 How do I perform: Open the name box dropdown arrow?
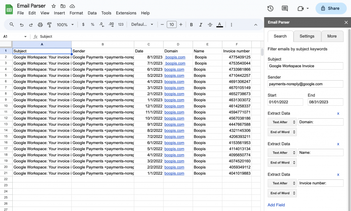click(x=25, y=36)
